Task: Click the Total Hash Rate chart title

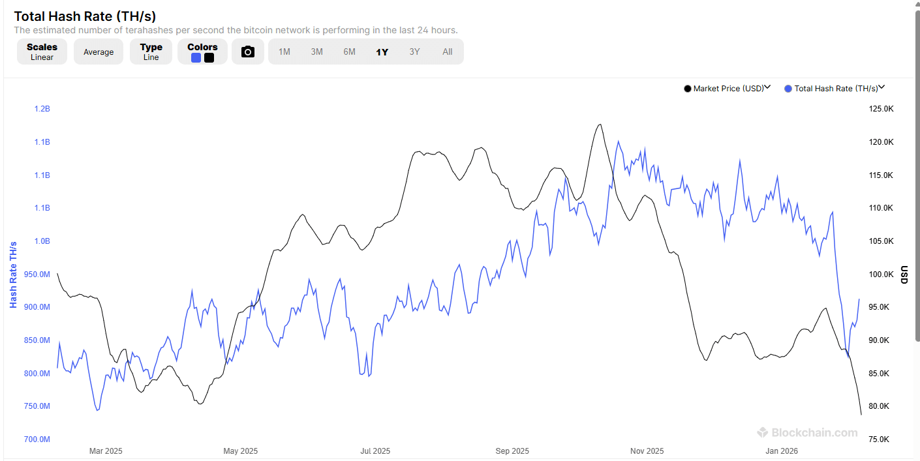Action: [86, 16]
